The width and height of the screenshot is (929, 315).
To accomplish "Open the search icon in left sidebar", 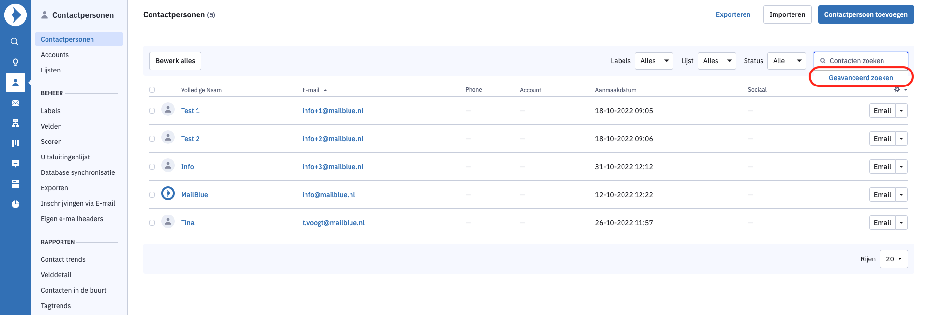I will tap(15, 42).
